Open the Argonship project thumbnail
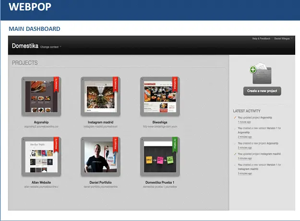This screenshot has height=221, width=300. coord(41,96)
